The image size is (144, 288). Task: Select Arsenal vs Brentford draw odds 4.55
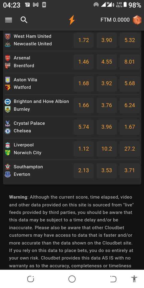click(107, 62)
